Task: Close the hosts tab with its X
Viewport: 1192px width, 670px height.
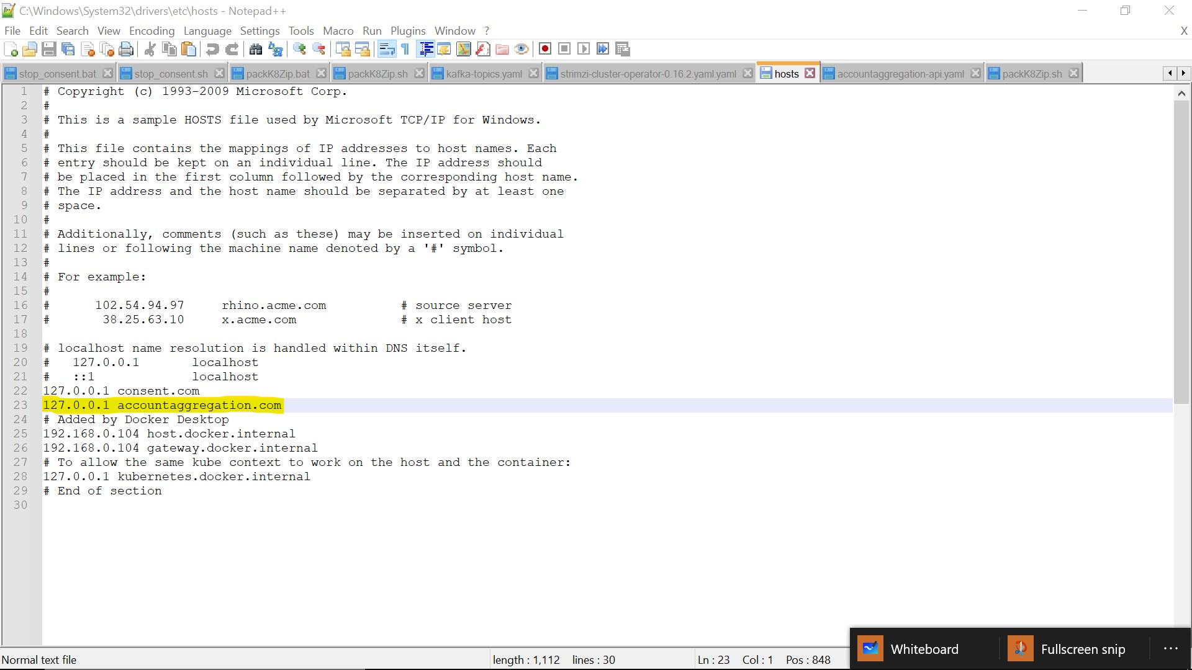Action: [810, 73]
